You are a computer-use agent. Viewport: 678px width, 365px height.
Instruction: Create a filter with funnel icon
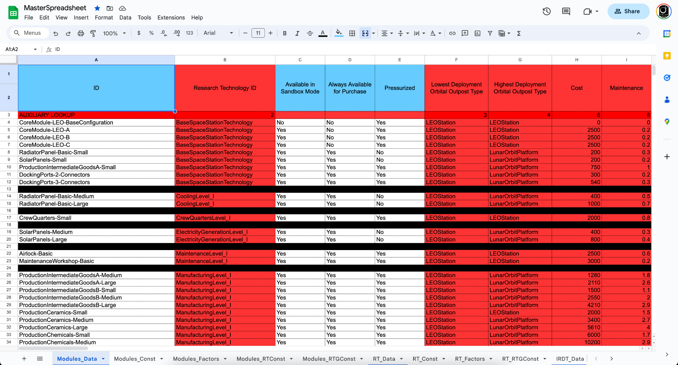tap(490, 33)
